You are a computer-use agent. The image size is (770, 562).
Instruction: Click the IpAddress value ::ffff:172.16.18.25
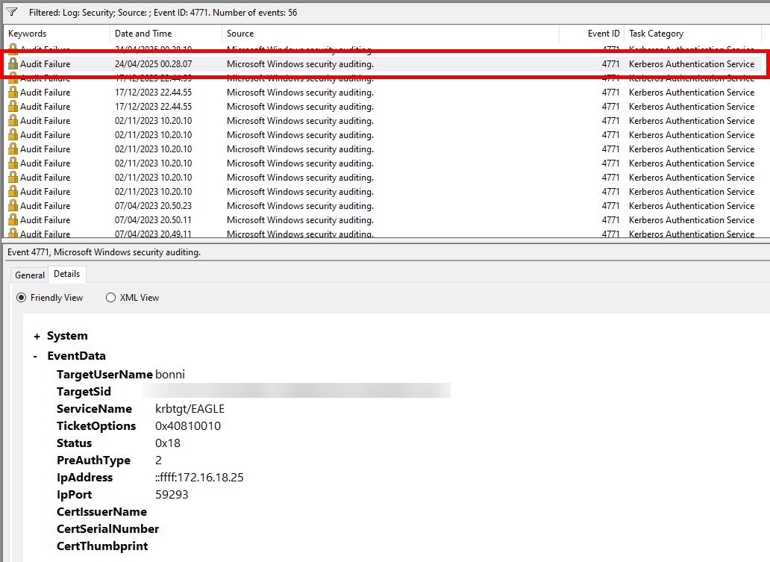tap(199, 478)
